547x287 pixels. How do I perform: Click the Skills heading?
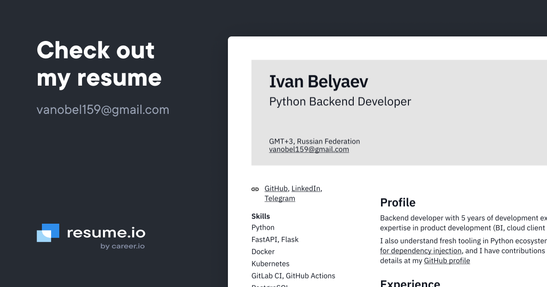coord(261,216)
